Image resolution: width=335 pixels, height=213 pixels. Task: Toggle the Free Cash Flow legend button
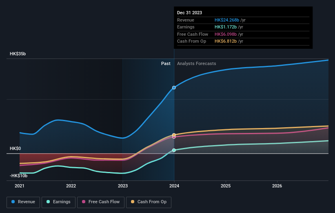click(x=101, y=202)
